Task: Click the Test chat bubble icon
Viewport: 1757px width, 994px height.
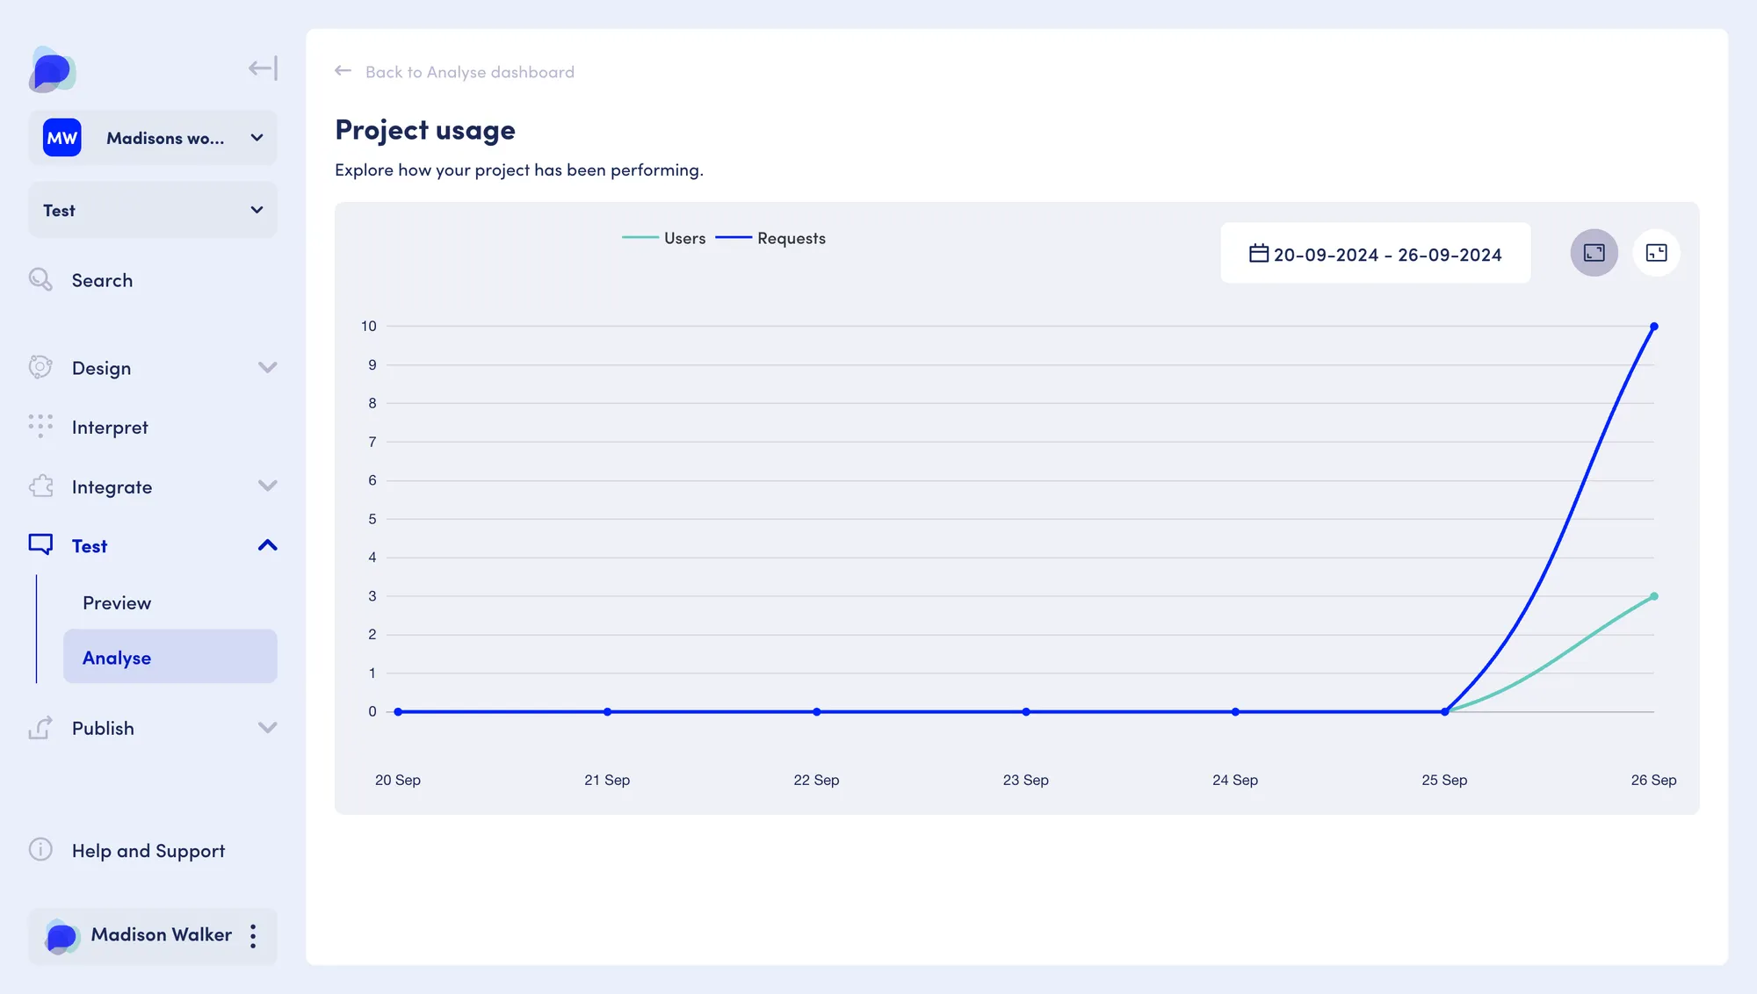Action: (40, 544)
